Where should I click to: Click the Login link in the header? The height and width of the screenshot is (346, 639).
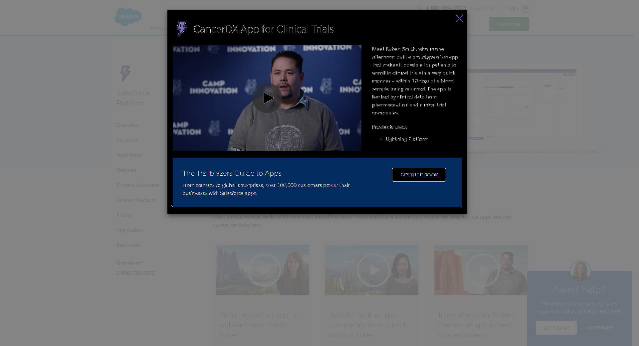coord(512,8)
